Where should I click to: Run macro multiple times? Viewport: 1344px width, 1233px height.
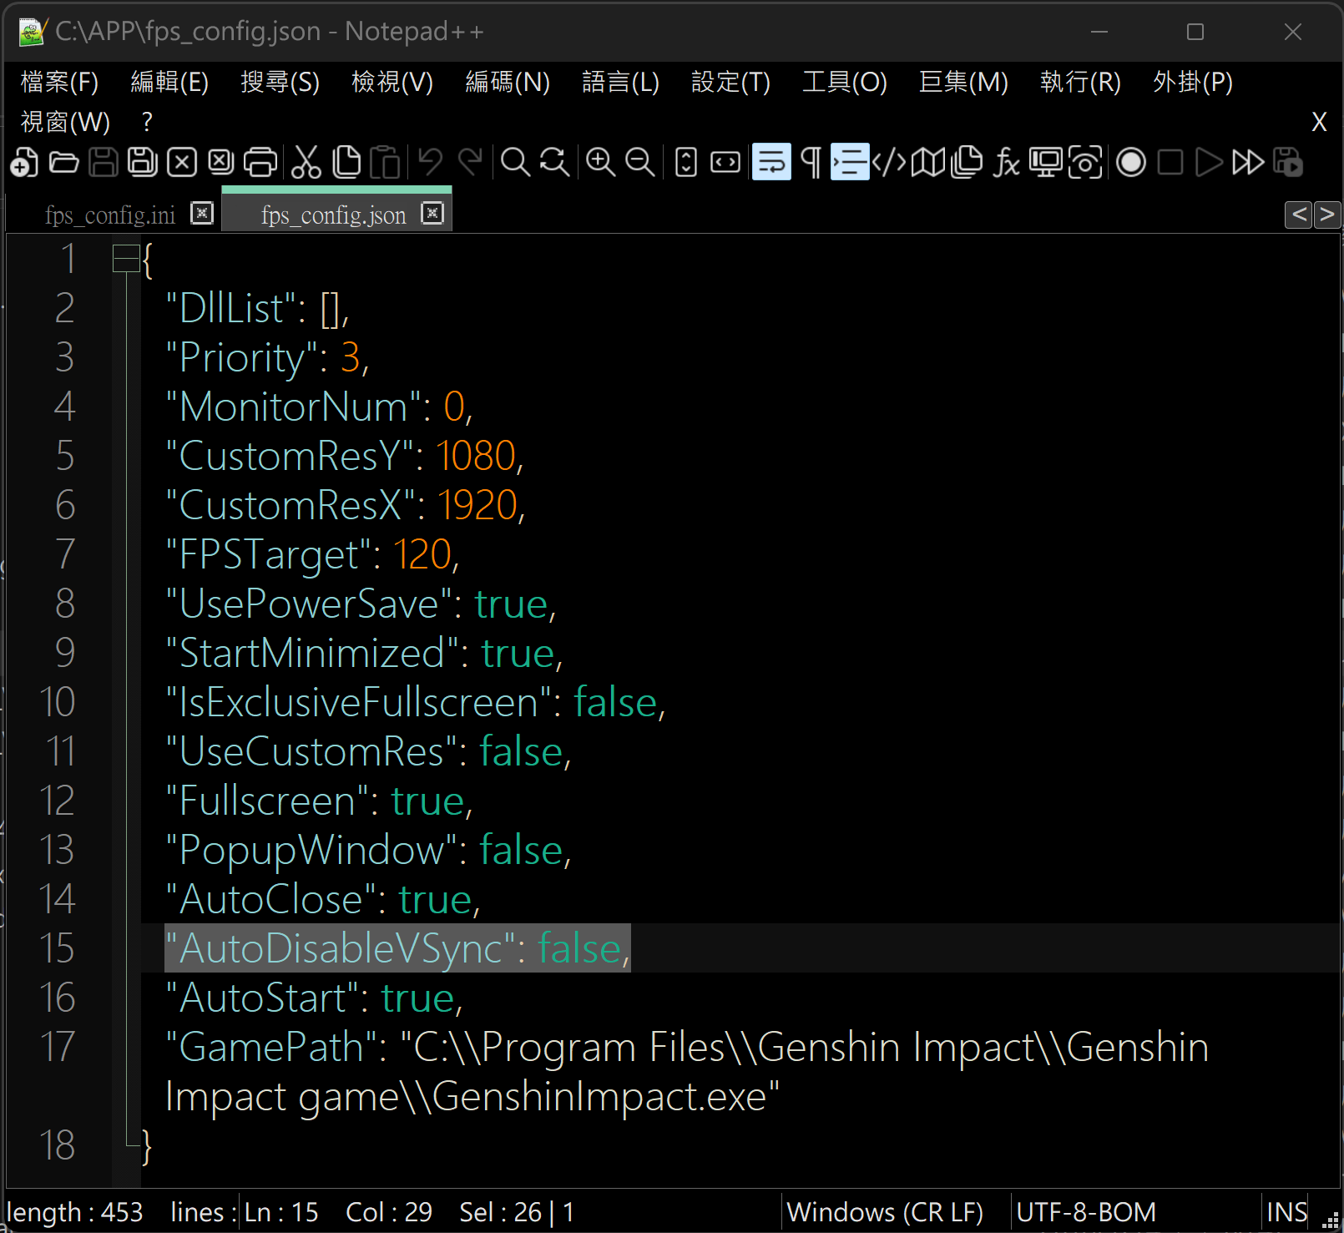pos(1248,162)
